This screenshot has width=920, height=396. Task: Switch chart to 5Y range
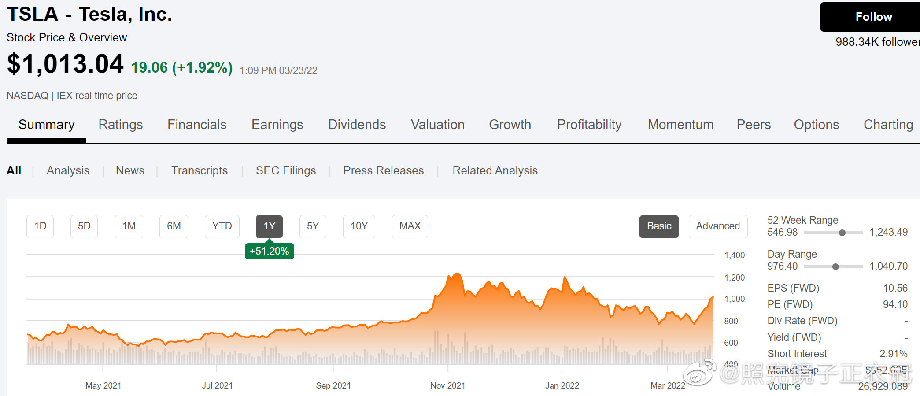coord(313,226)
